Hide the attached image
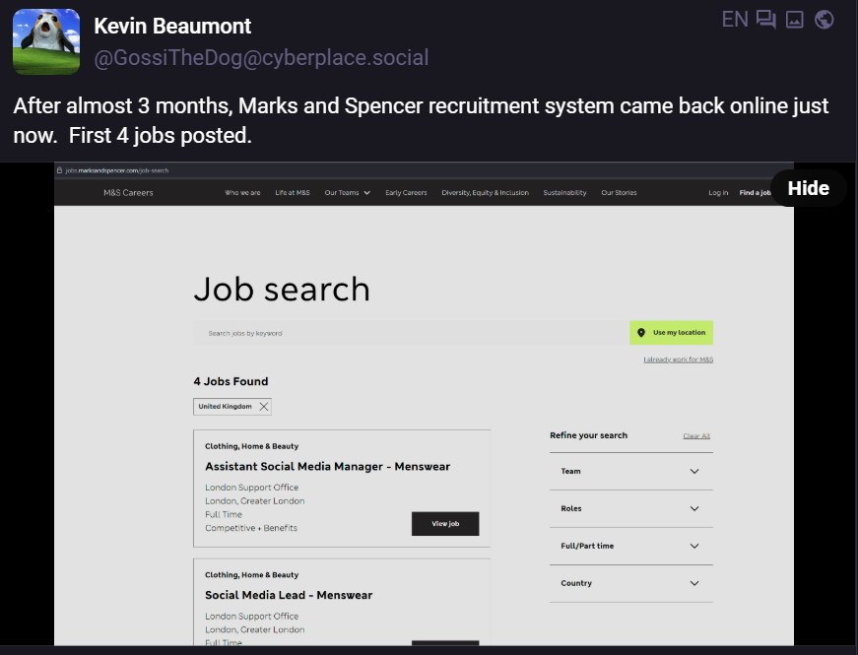 (808, 188)
